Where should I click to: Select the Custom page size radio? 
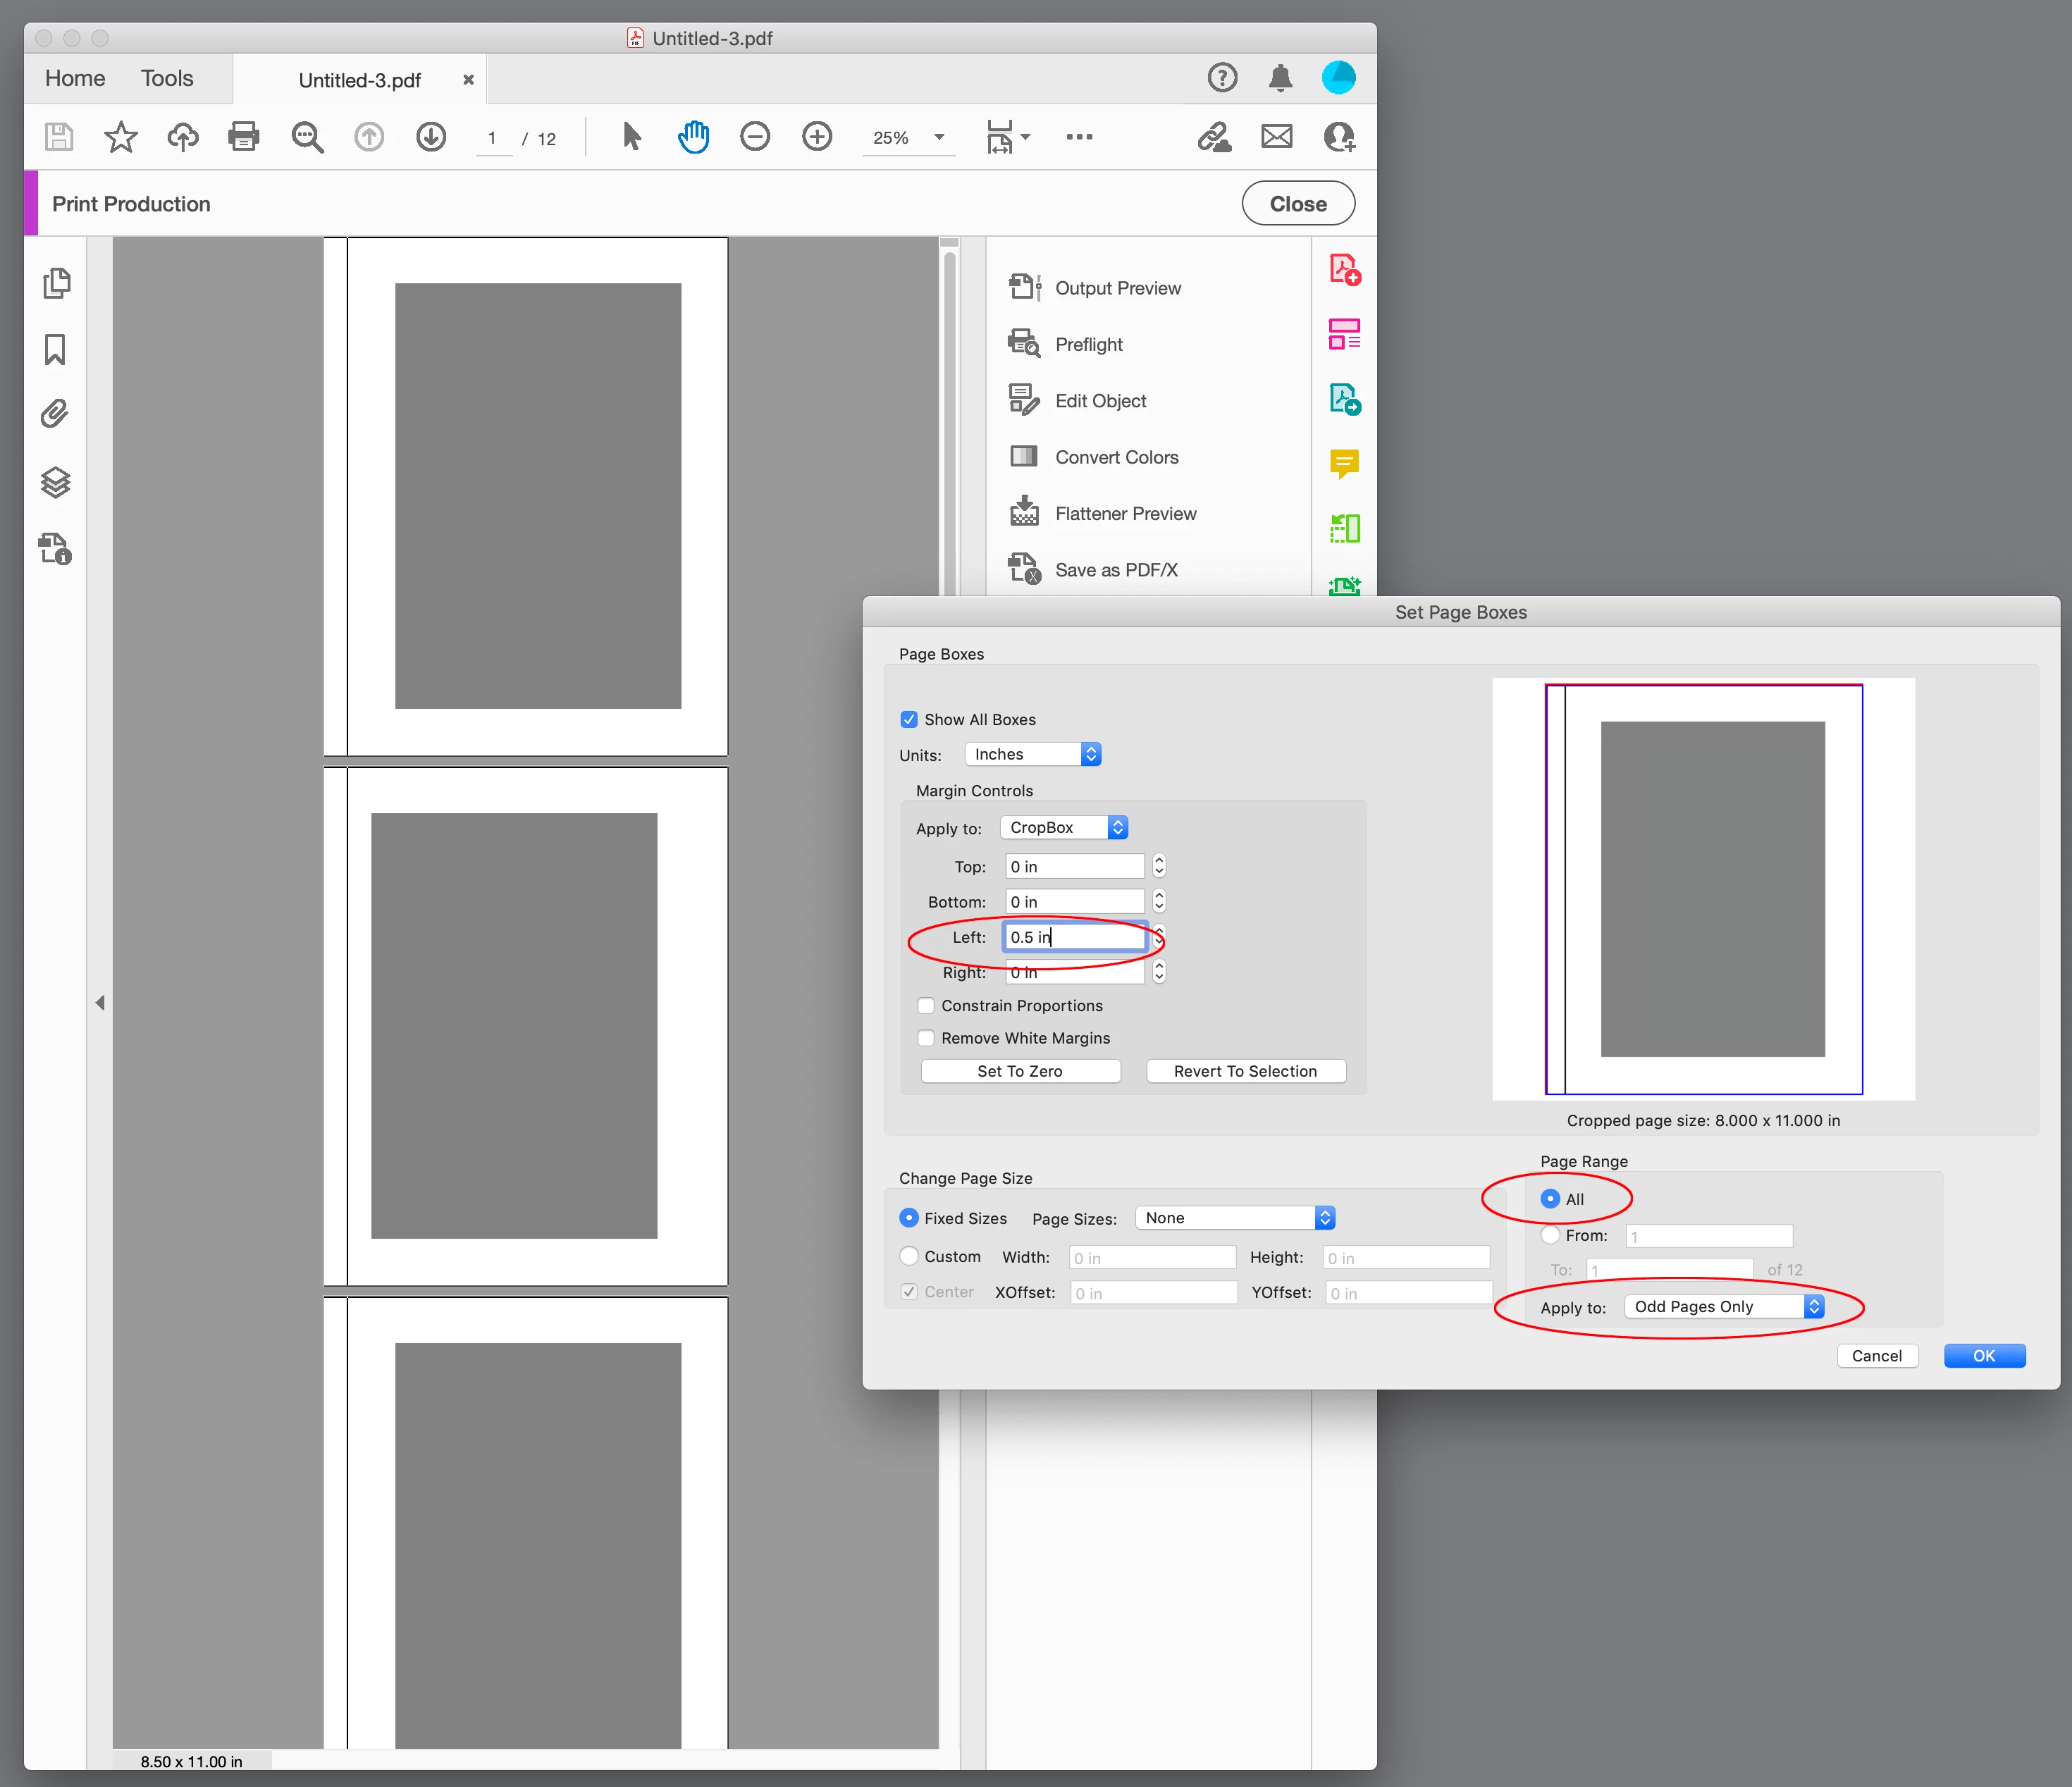tap(909, 1255)
